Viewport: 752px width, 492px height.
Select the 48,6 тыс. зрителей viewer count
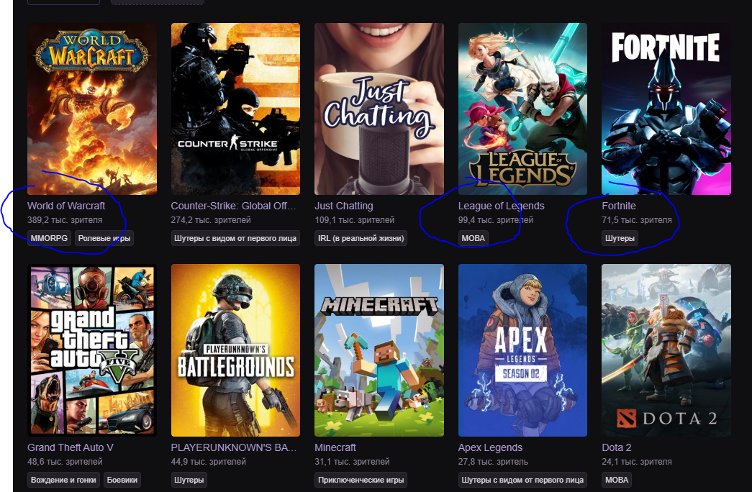65,462
